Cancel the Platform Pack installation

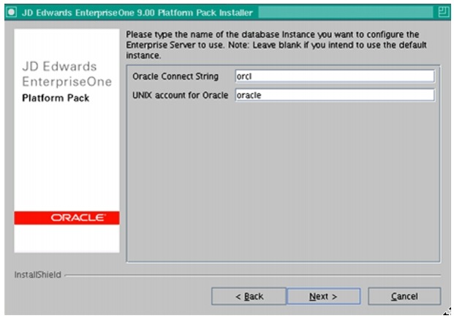click(x=404, y=296)
